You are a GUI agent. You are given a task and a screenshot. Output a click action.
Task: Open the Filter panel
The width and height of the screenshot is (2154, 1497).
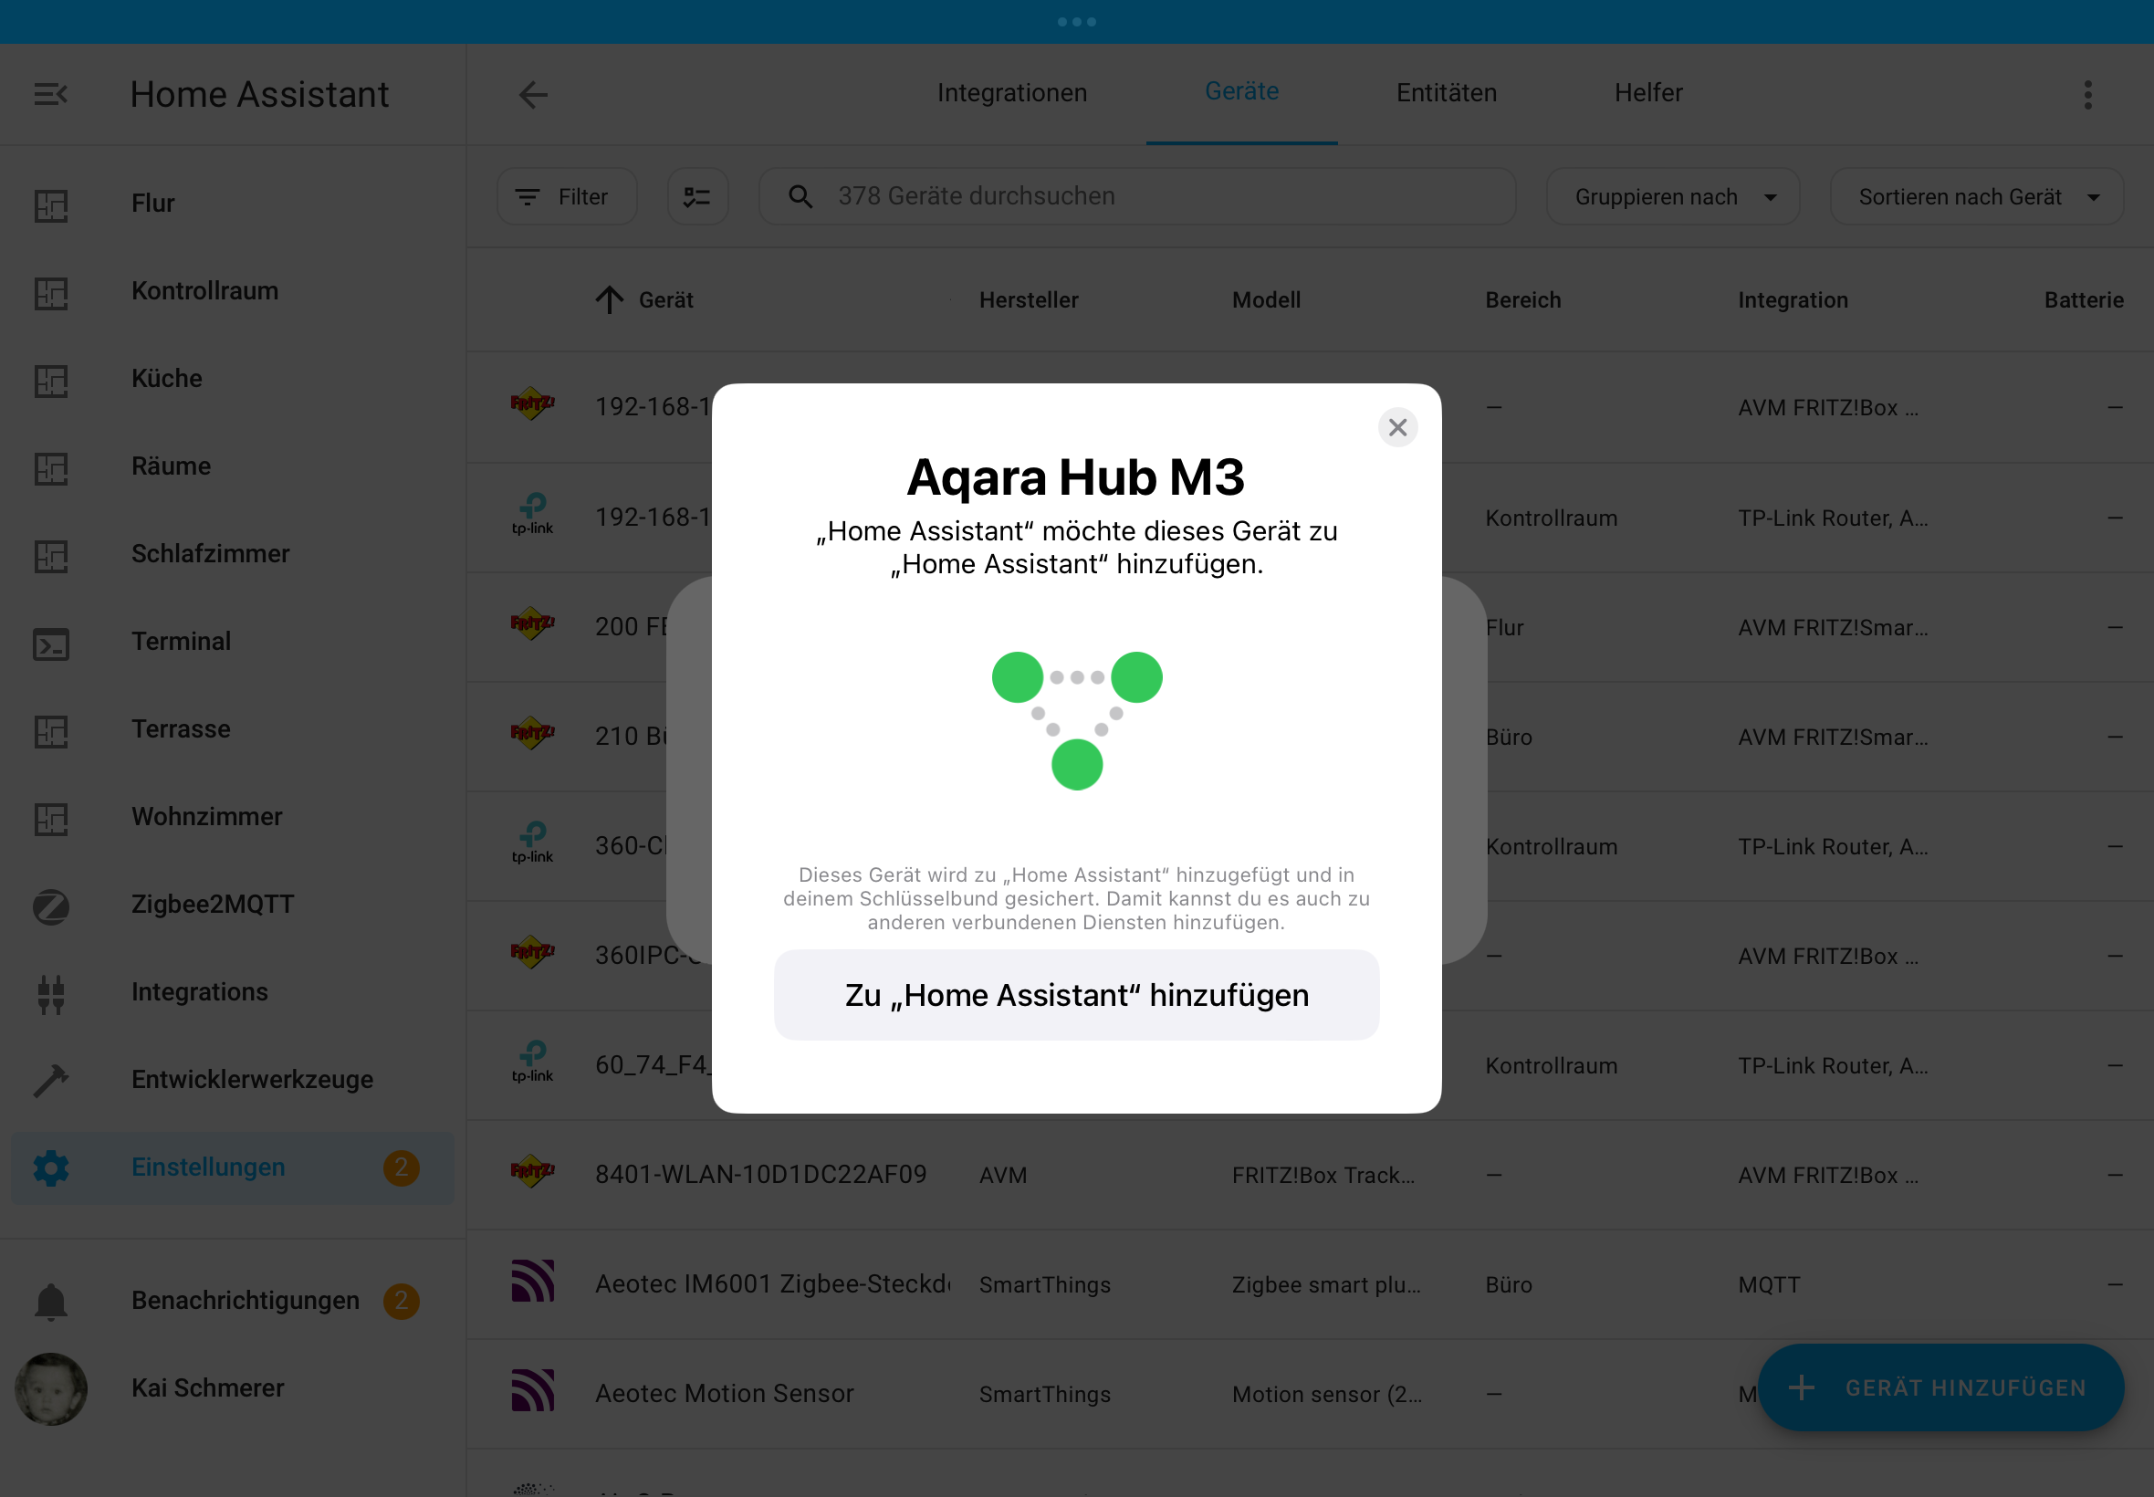tap(566, 197)
